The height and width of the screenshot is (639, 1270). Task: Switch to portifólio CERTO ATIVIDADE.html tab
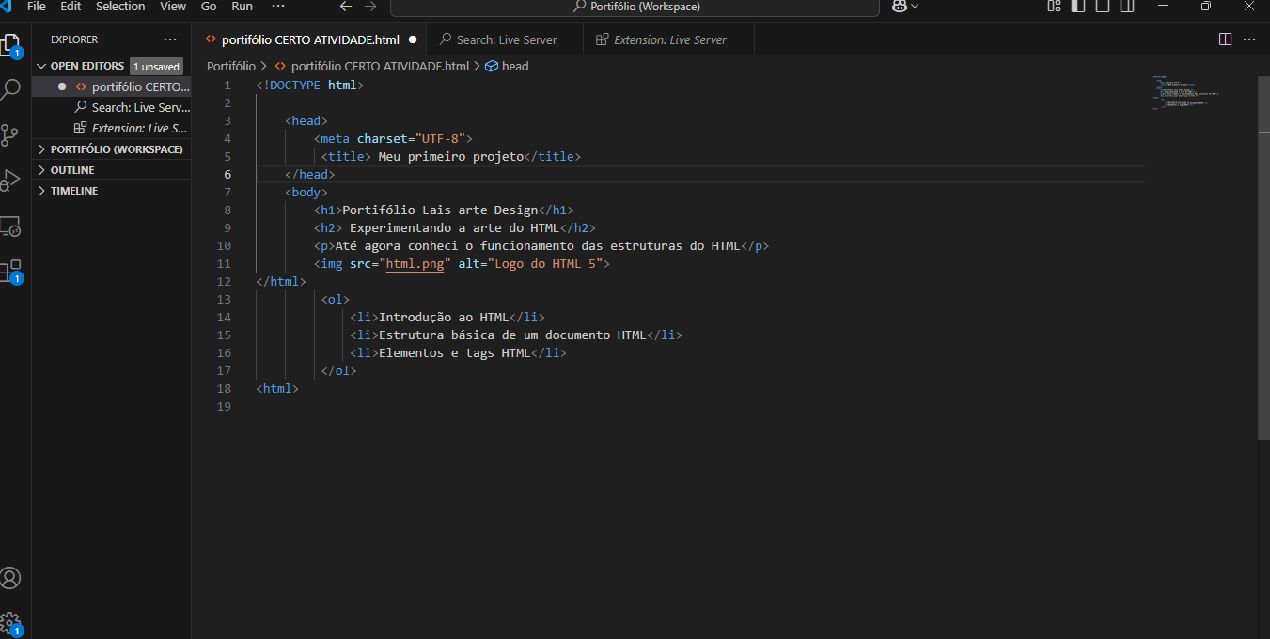309,39
